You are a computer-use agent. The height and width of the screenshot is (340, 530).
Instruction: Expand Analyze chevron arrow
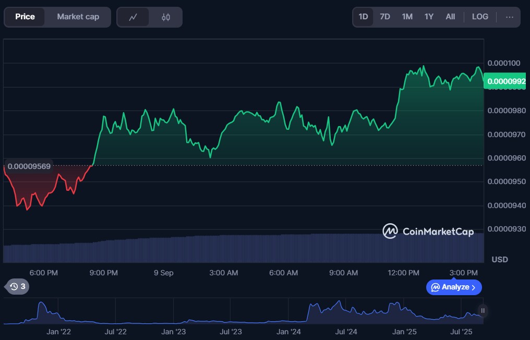click(x=474, y=287)
